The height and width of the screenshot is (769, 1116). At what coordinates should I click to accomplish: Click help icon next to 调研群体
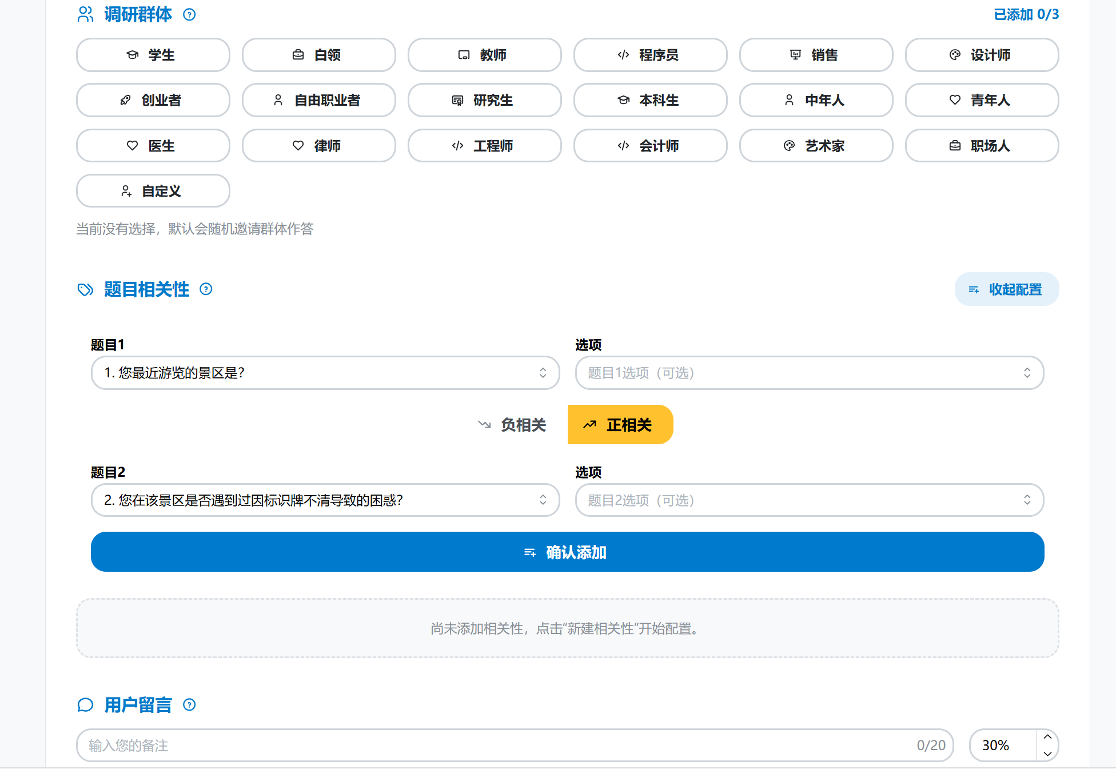(x=189, y=15)
